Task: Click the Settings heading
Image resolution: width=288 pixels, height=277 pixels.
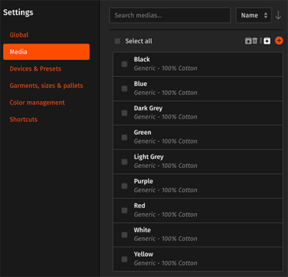Action: click(18, 12)
